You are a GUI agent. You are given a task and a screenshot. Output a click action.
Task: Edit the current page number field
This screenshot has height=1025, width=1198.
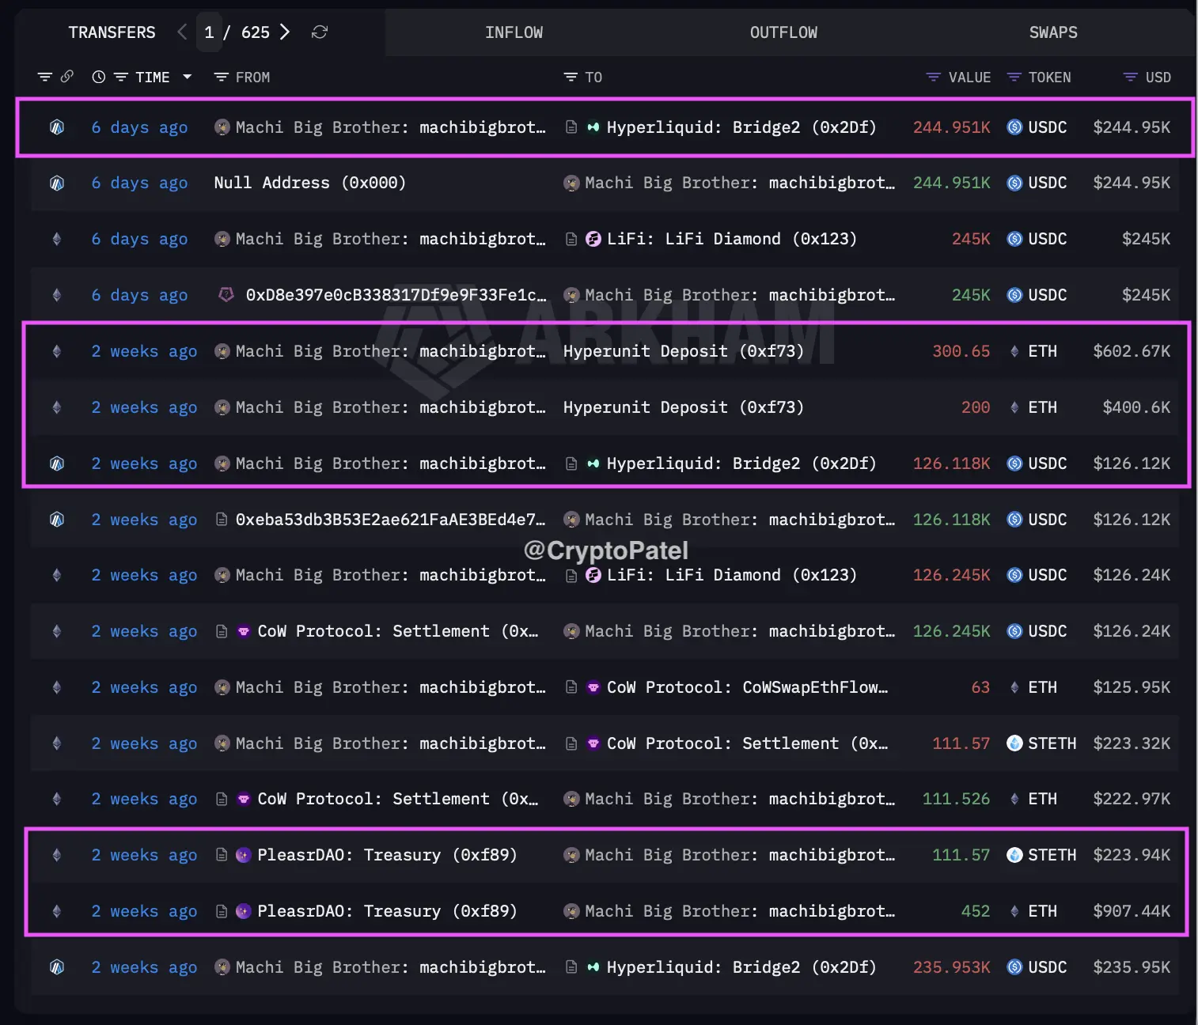point(209,32)
